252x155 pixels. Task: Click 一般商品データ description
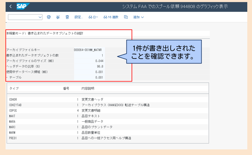[93, 122]
